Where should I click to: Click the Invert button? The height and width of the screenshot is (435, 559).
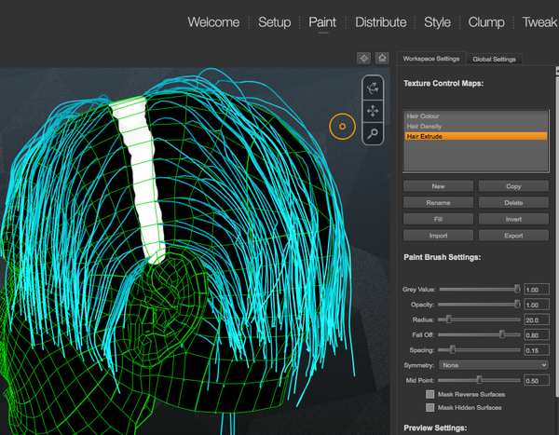click(x=513, y=219)
